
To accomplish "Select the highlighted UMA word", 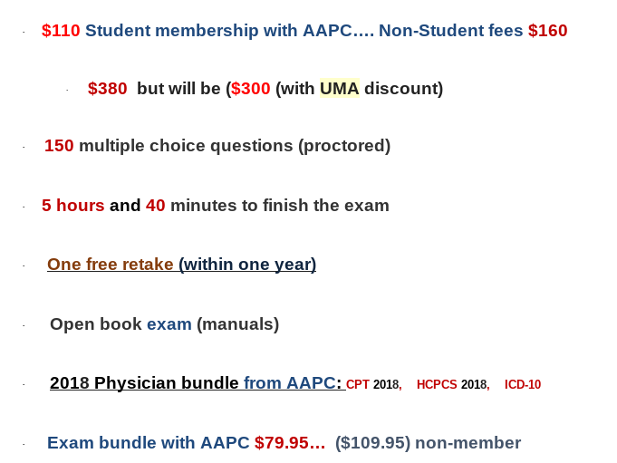I will [340, 88].
